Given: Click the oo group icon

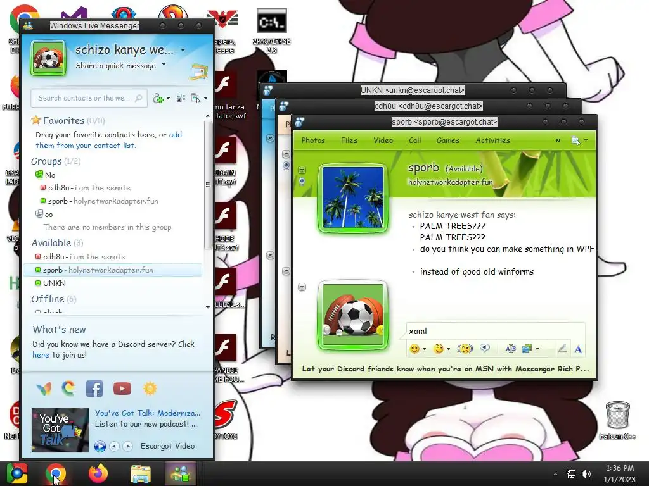Looking at the screenshot, I should point(39,214).
